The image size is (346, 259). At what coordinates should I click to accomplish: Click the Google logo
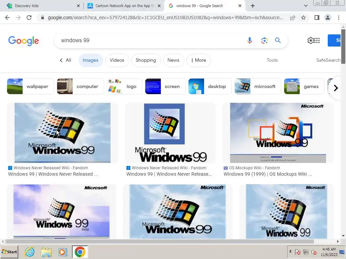[x=23, y=41]
